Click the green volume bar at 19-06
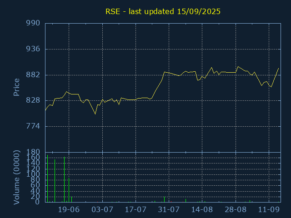The width and height of the screenshot is (291, 218). click(x=69, y=190)
